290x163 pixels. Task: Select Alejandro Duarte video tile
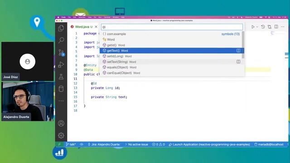tap(28, 101)
